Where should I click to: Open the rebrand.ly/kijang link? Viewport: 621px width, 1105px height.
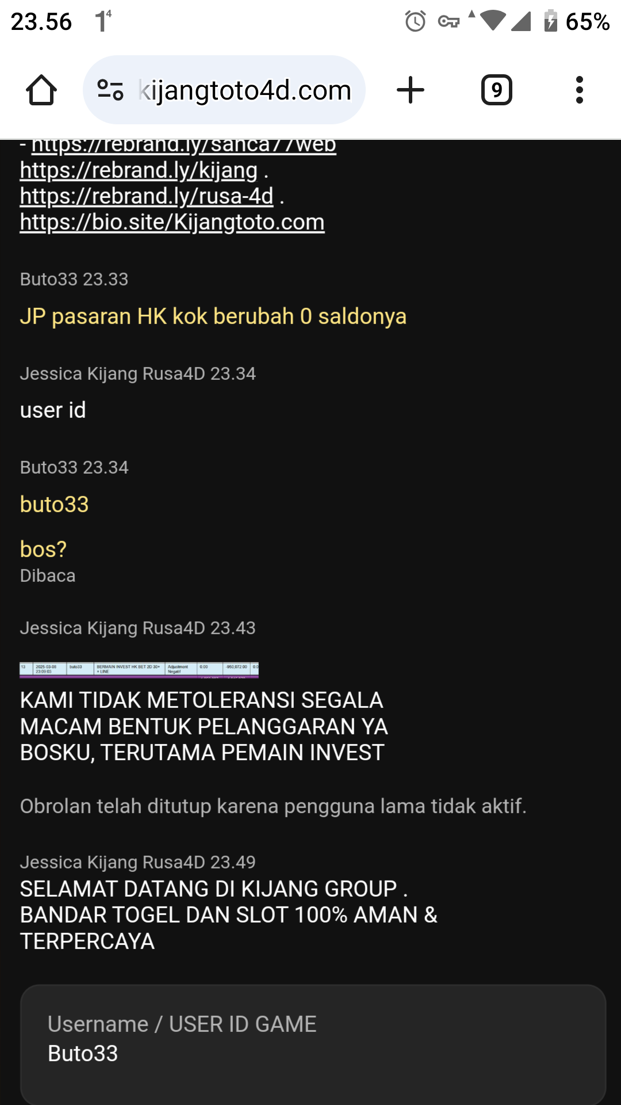pos(139,170)
